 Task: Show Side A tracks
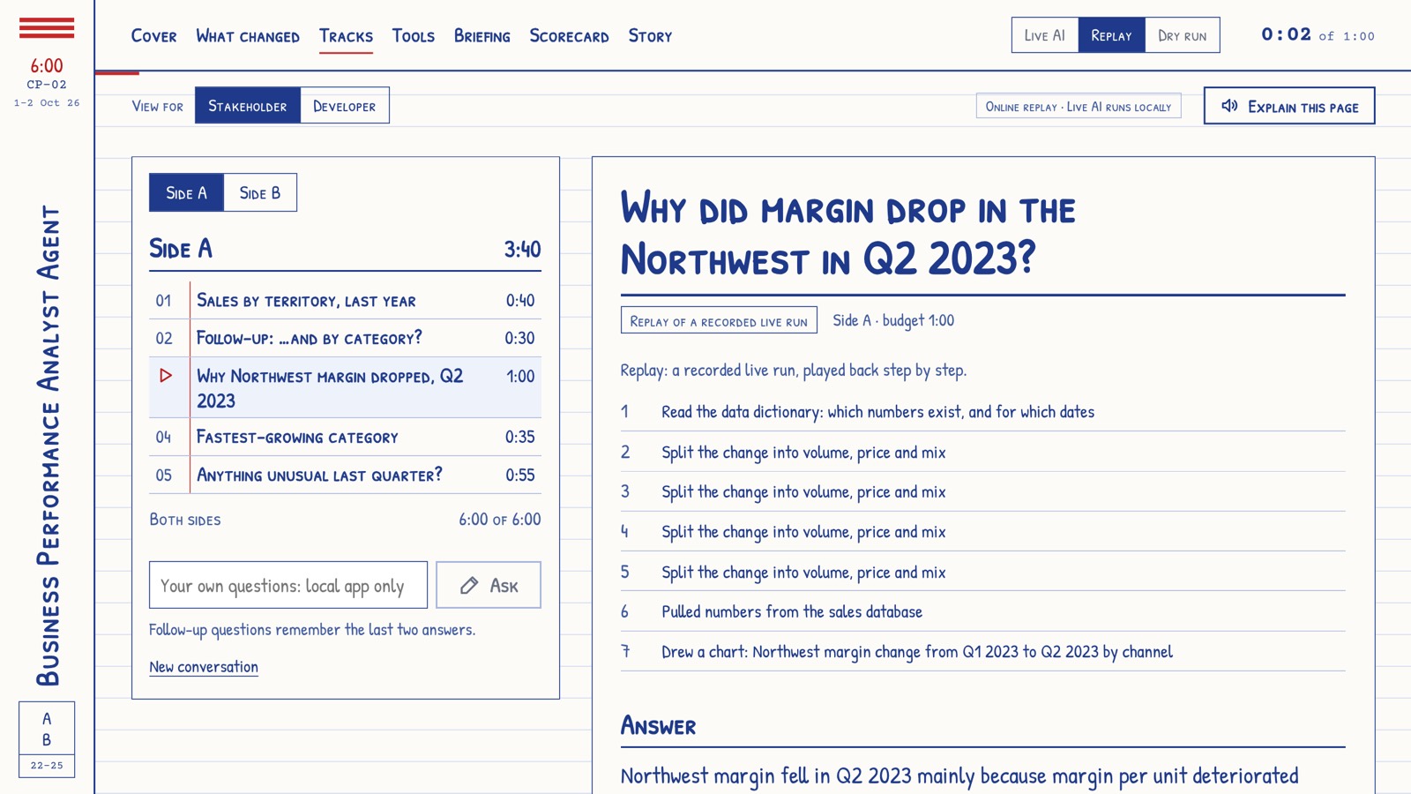[186, 192]
